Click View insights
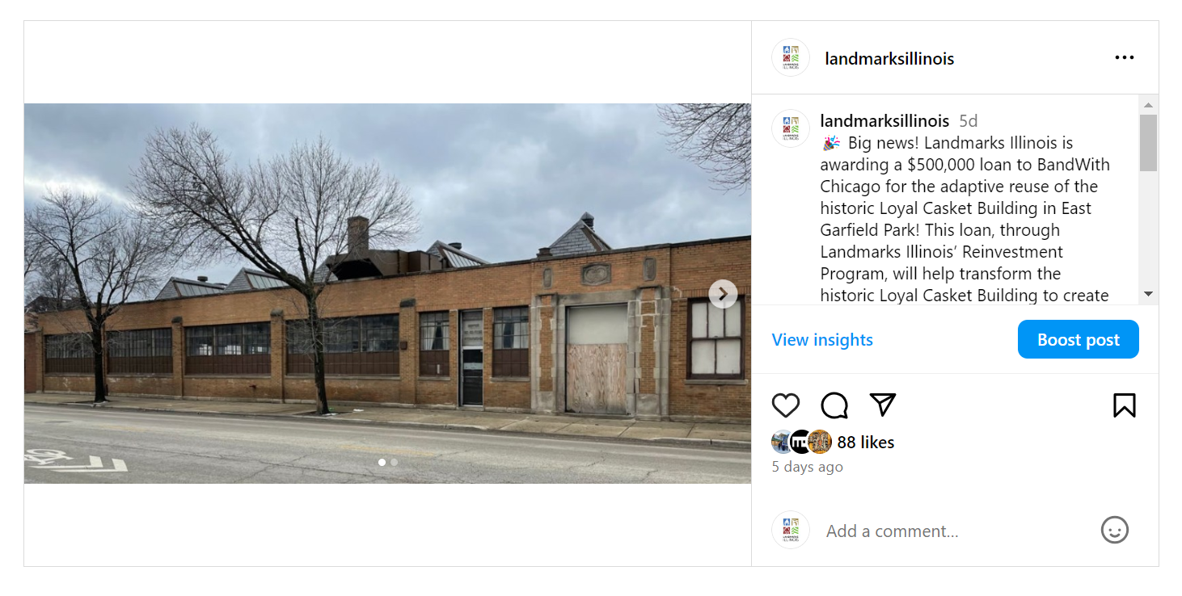1182x596 pixels. click(822, 340)
